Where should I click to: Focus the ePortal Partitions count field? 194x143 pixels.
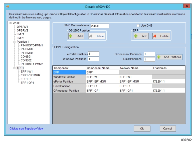(94, 54)
